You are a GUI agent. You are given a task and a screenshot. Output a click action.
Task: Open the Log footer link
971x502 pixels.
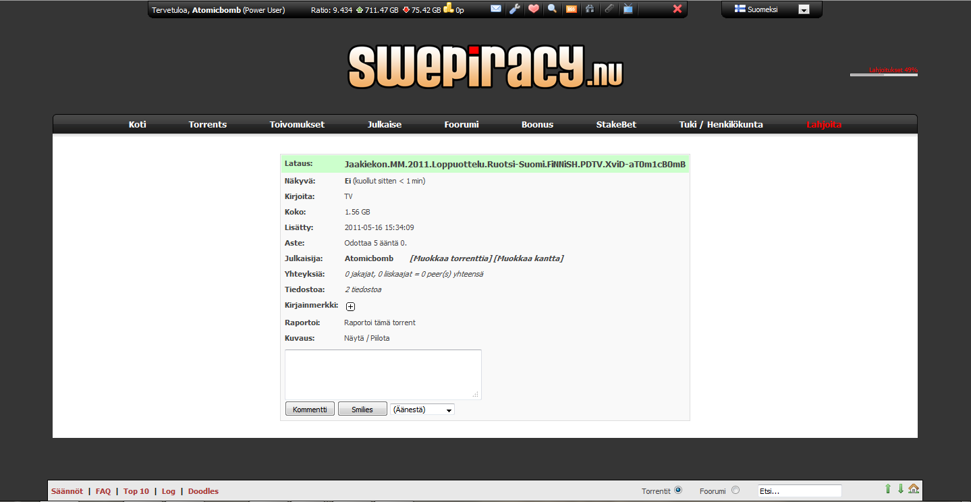pos(169,491)
